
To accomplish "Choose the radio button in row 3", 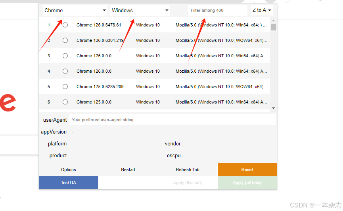I will coord(65,56).
